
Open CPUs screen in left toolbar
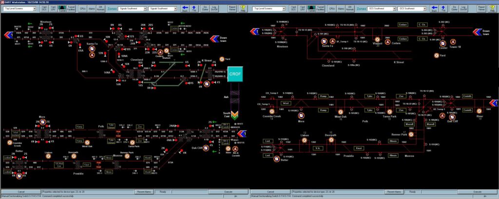tap(83, 9)
